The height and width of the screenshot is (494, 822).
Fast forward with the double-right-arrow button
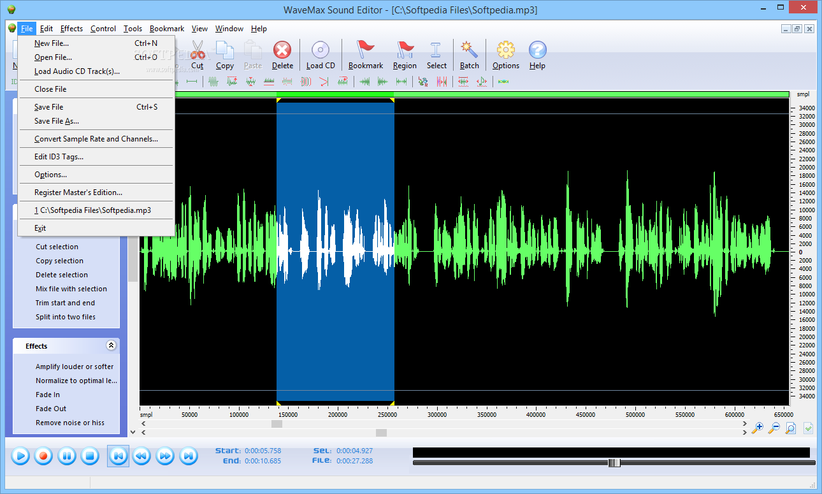point(165,456)
